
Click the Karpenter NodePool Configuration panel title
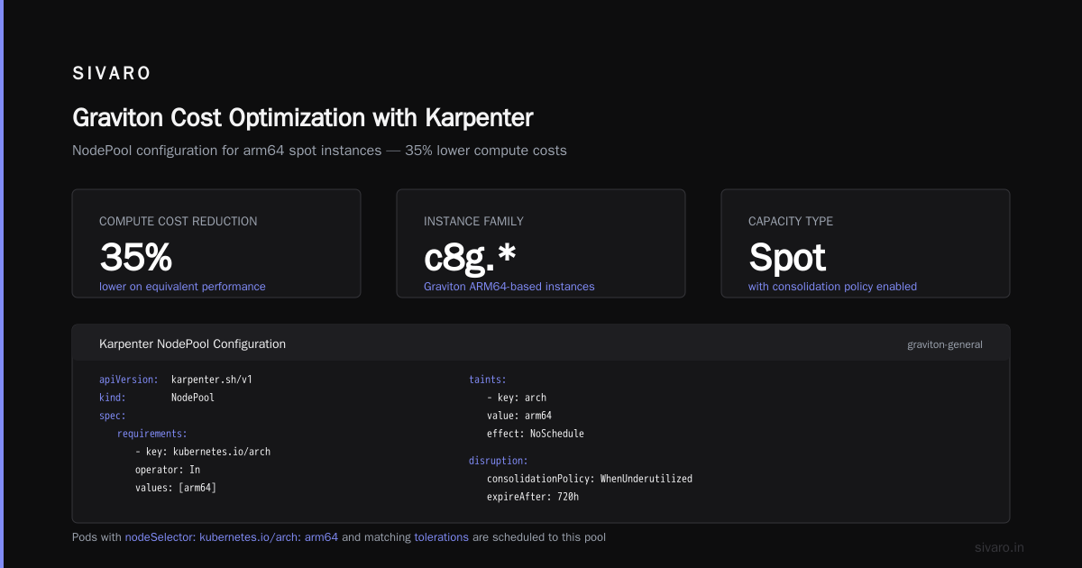pyautogui.click(x=192, y=344)
